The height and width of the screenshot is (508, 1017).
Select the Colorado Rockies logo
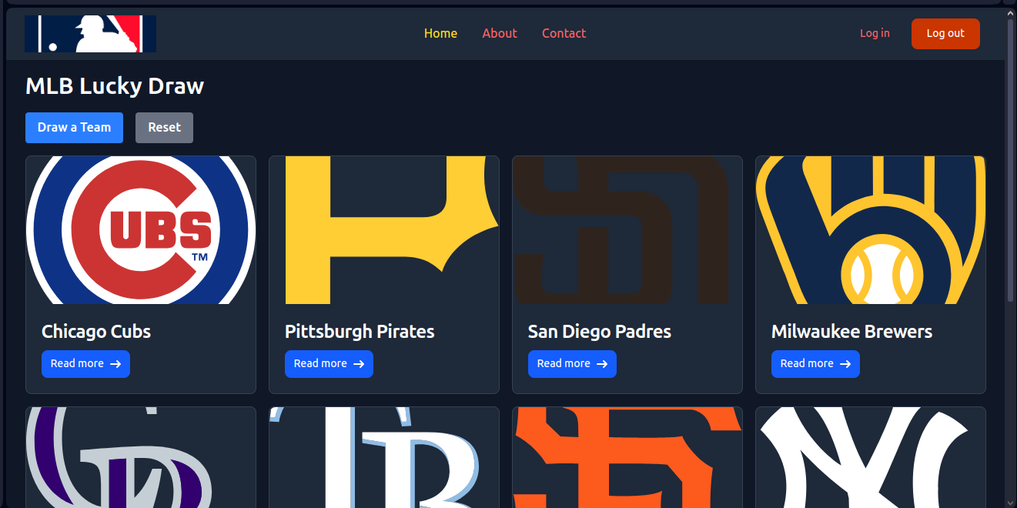(140, 458)
